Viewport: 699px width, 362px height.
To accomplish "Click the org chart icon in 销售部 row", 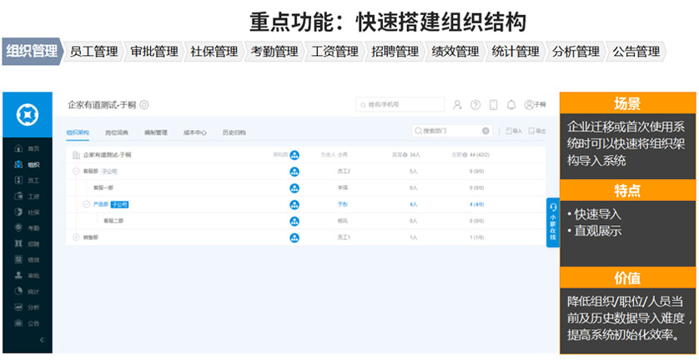I will [294, 238].
